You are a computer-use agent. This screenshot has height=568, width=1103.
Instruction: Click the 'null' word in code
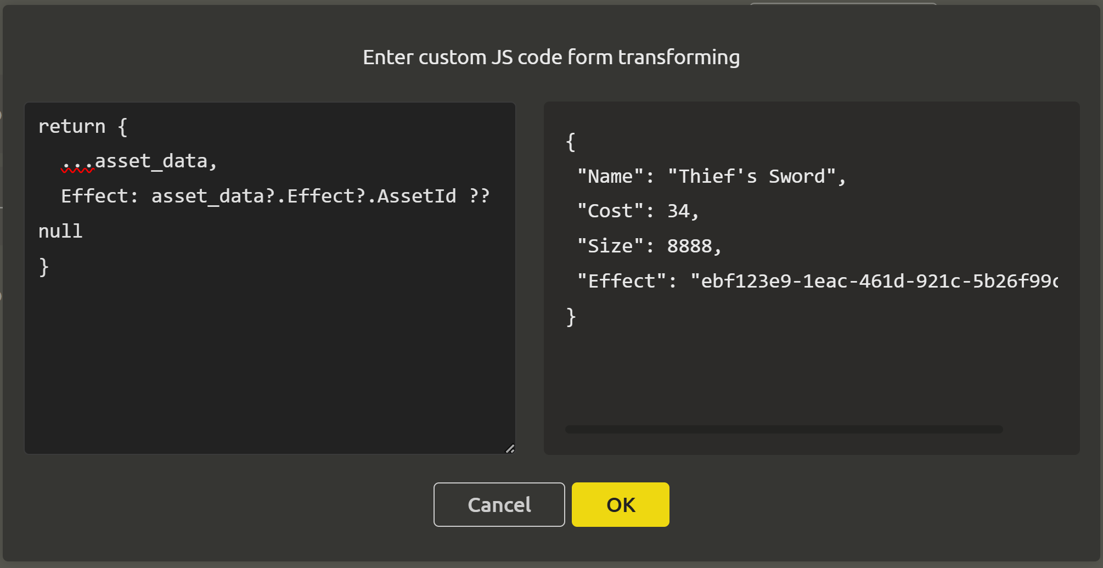(60, 231)
